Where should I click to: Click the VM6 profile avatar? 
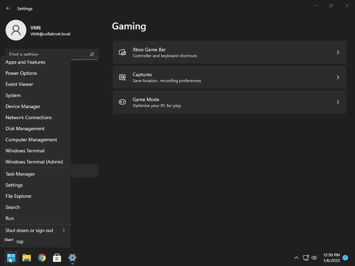16,30
